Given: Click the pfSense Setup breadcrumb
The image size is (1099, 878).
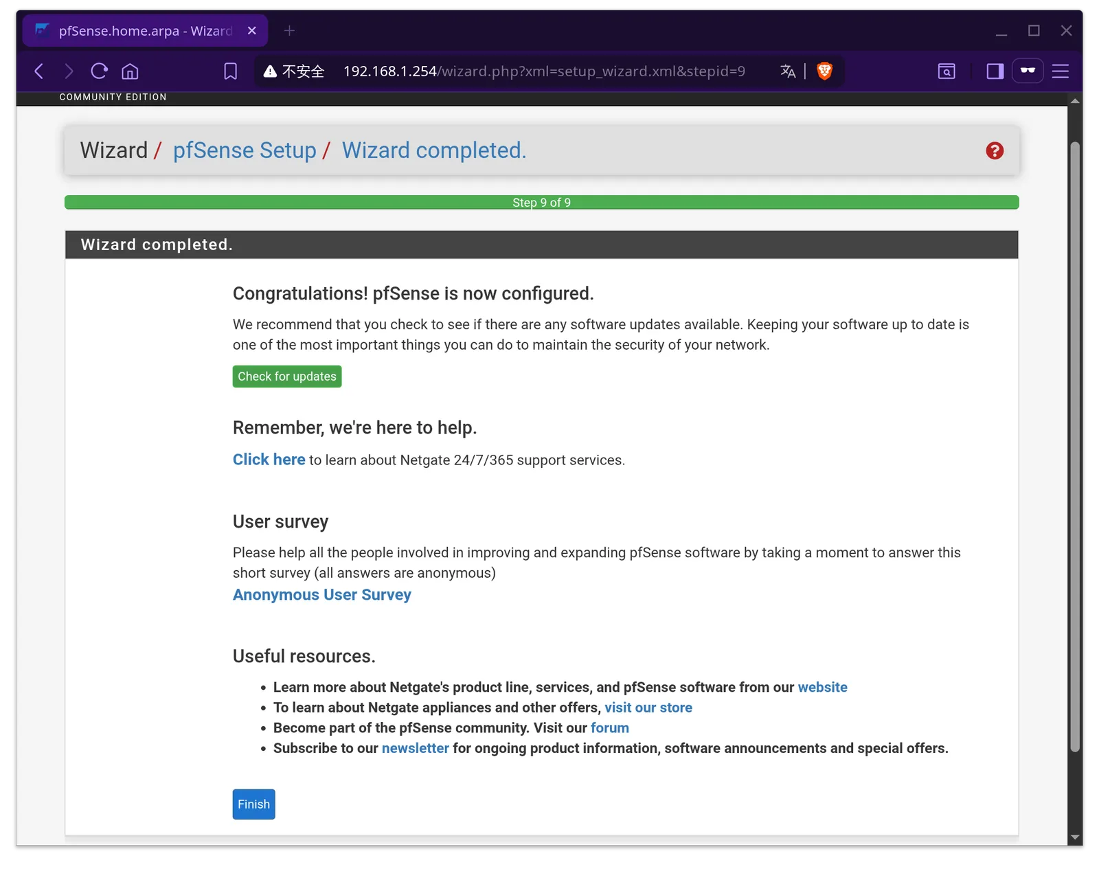Looking at the screenshot, I should (x=245, y=150).
